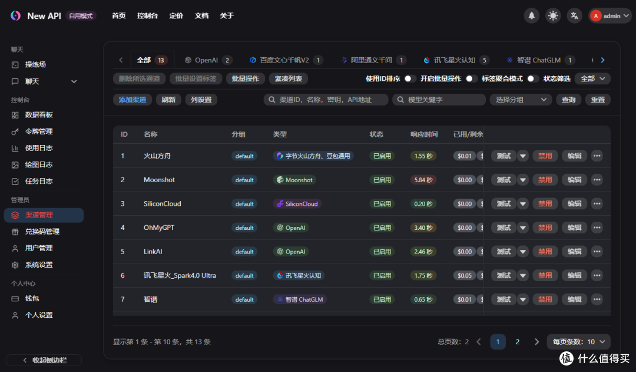Open more options for LinkAI row
Image resolution: width=636 pixels, height=372 pixels.
[597, 252]
